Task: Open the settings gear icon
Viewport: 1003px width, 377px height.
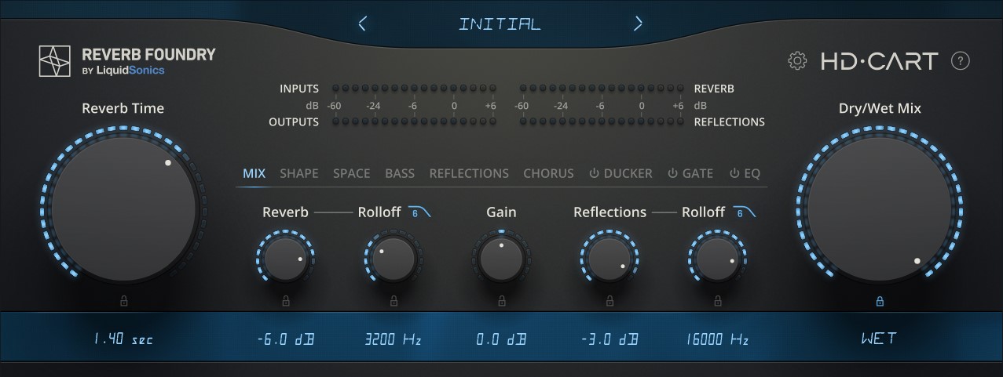Action: 797,61
